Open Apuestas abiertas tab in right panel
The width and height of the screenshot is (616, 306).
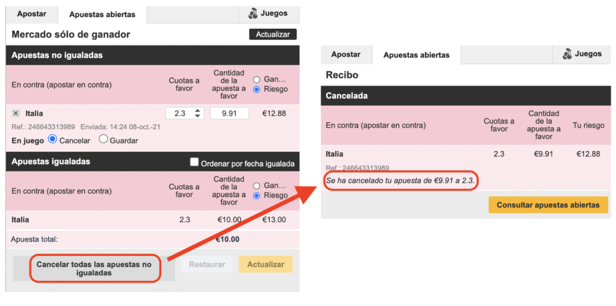416,55
